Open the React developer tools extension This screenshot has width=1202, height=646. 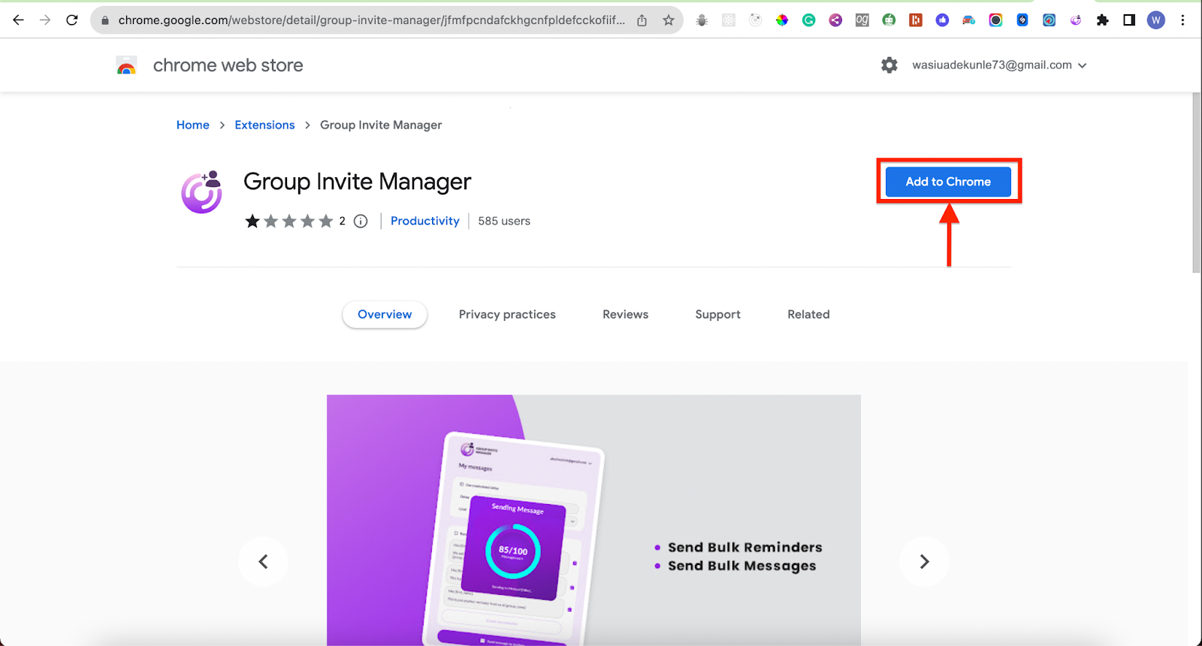729,20
